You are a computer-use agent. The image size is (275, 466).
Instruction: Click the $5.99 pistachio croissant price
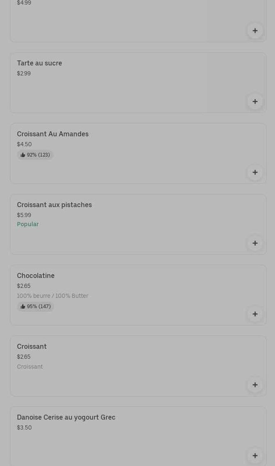[24, 215]
